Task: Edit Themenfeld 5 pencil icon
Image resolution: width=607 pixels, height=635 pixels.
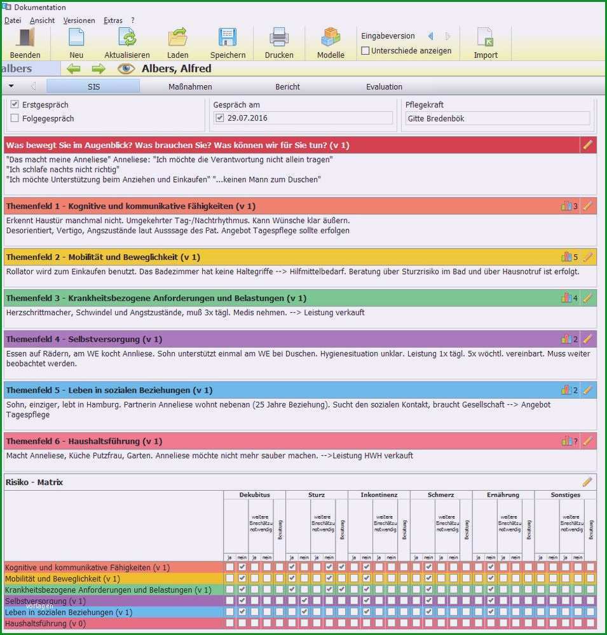Action: (x=587, y=390)
